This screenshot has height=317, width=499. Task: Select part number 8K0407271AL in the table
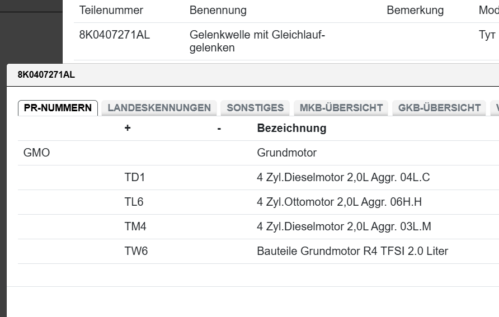click(x=115, y=35)
